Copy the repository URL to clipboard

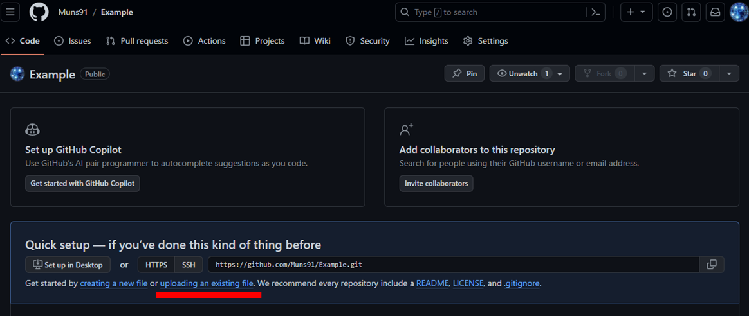pyautogui.click(x=712, y=264)
